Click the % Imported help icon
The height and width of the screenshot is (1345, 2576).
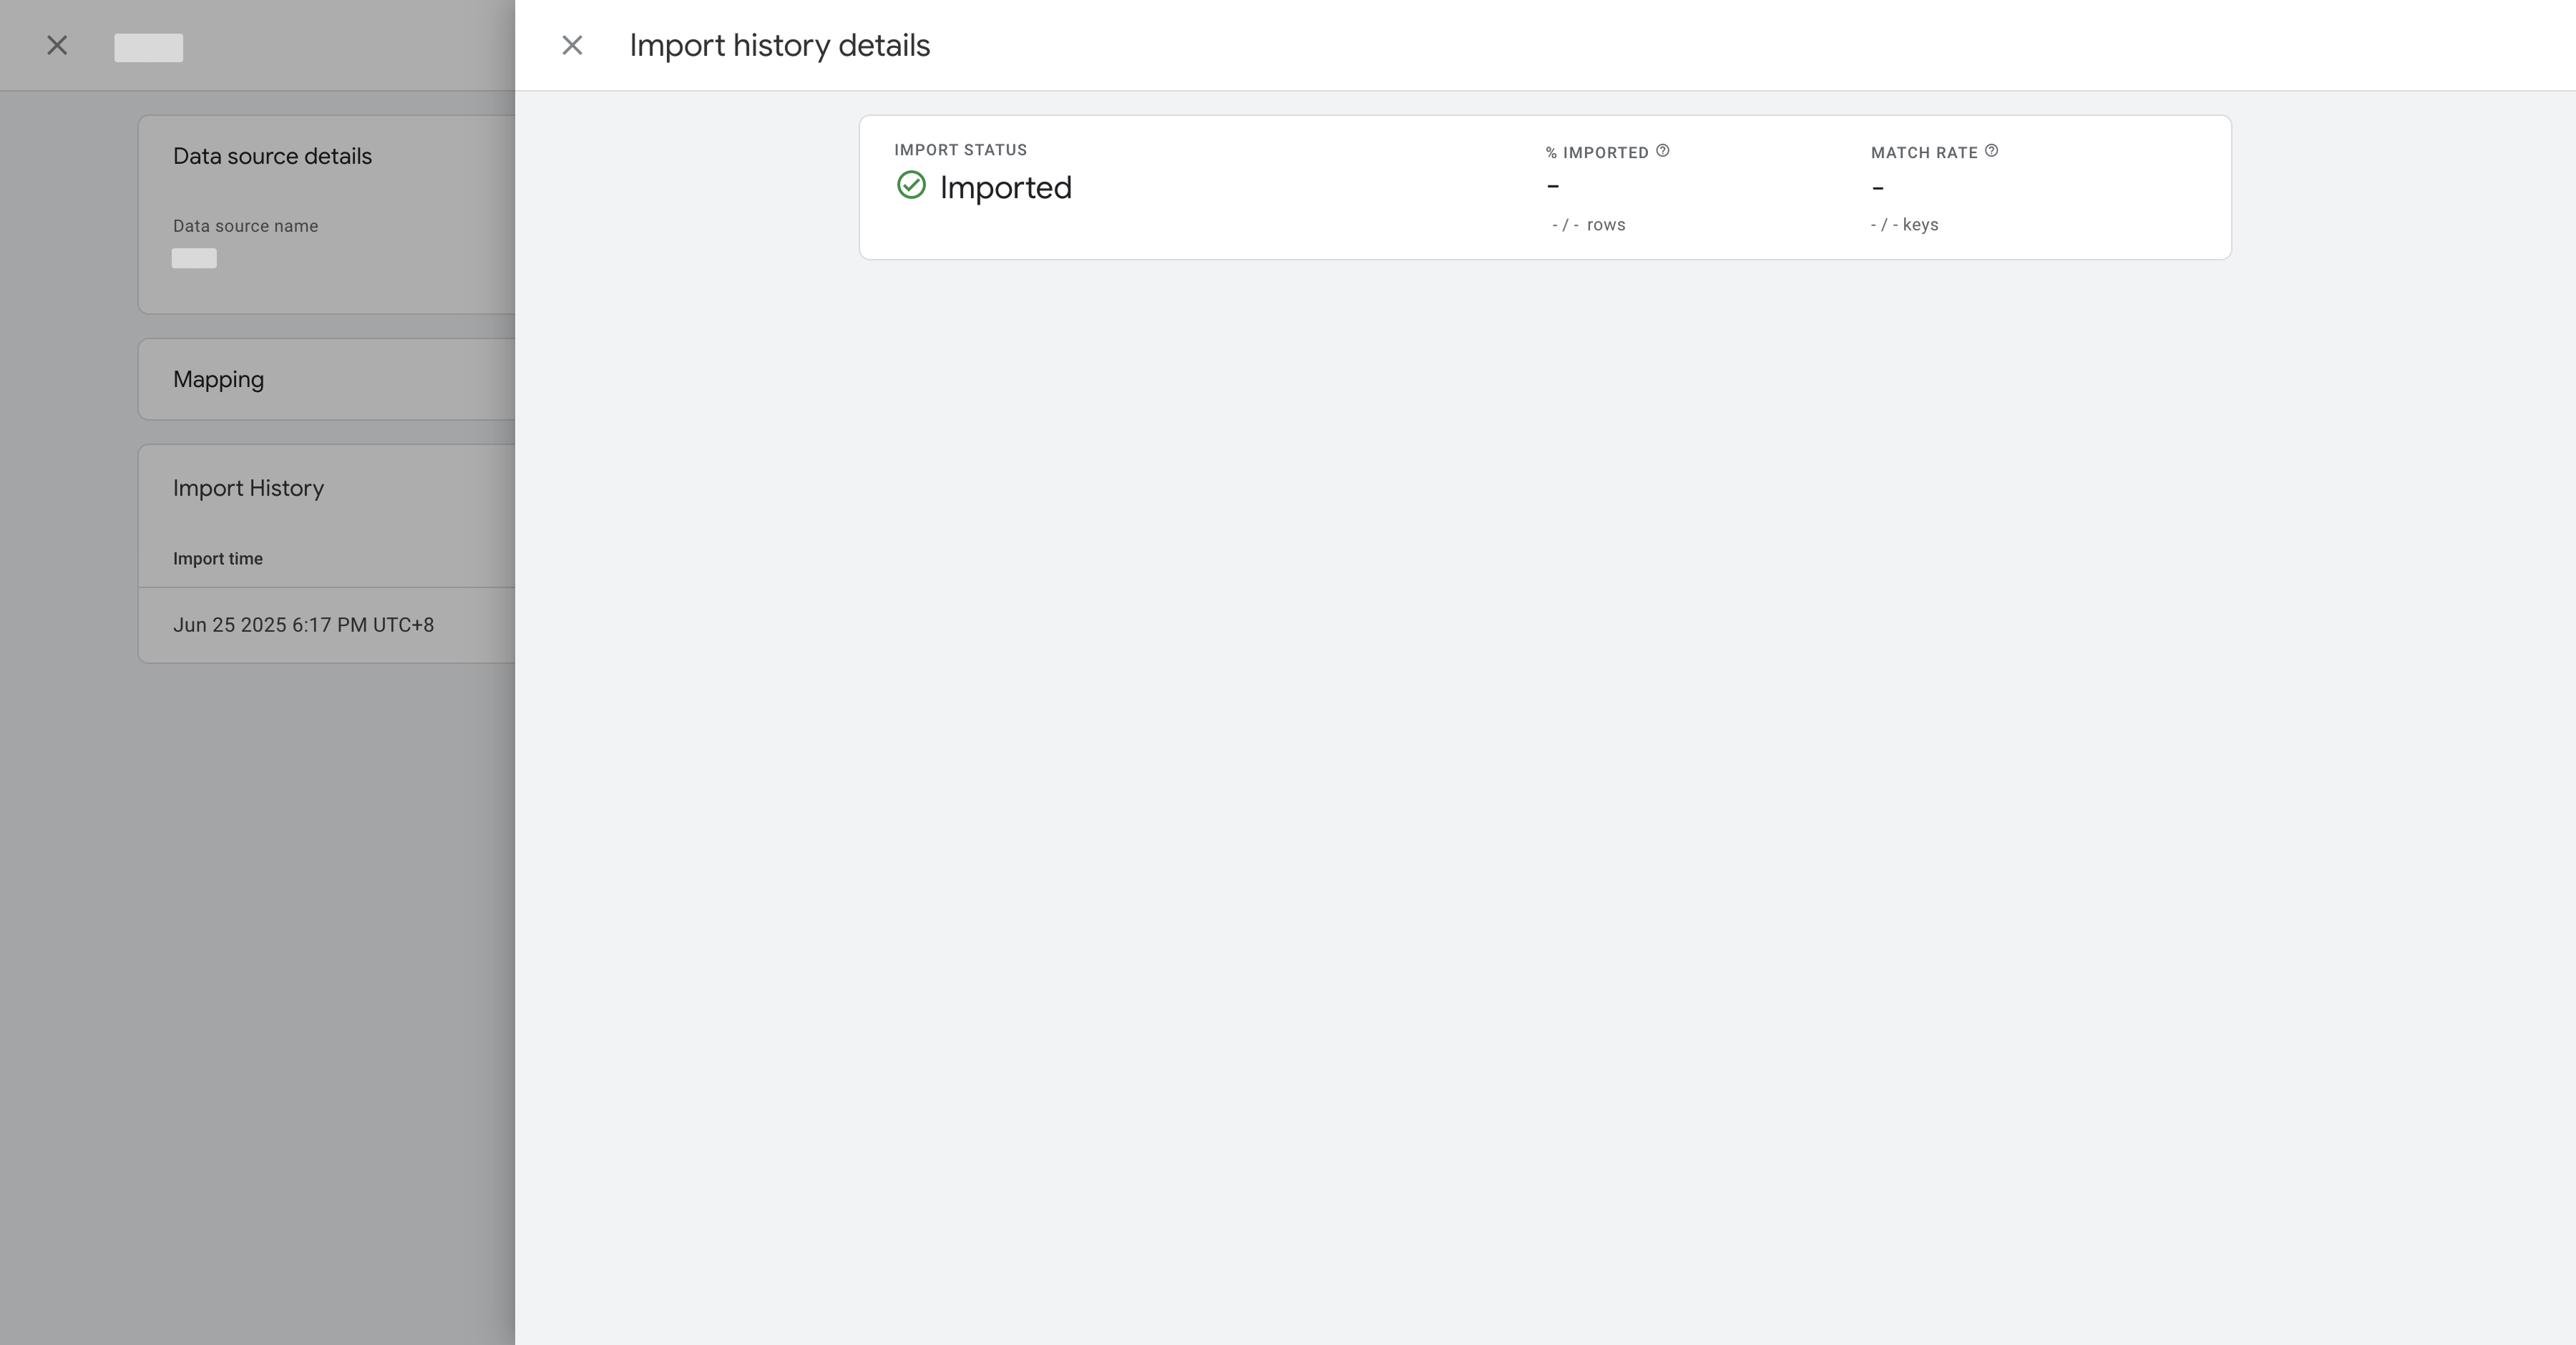pos(1662,151)
